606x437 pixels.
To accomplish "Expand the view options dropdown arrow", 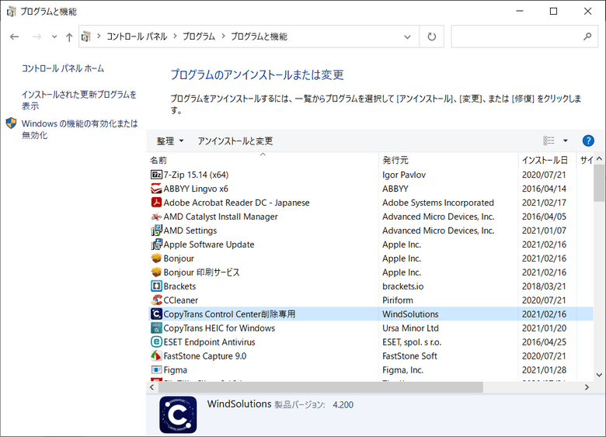I will (565, 141).
